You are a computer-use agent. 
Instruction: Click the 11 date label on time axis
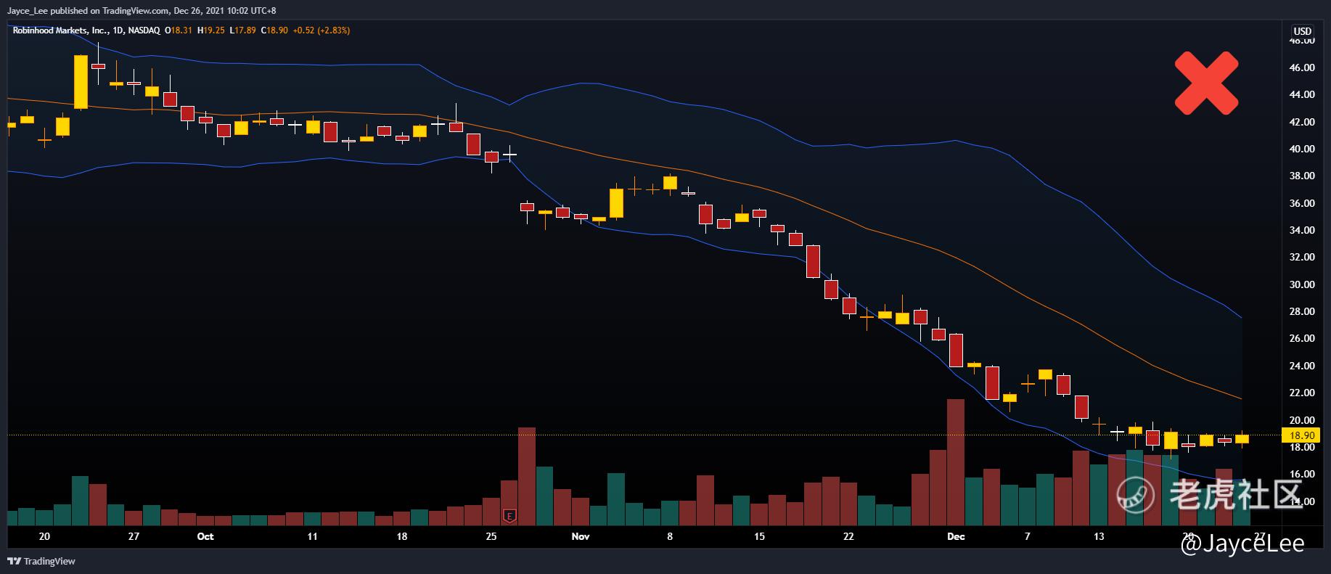313,536
